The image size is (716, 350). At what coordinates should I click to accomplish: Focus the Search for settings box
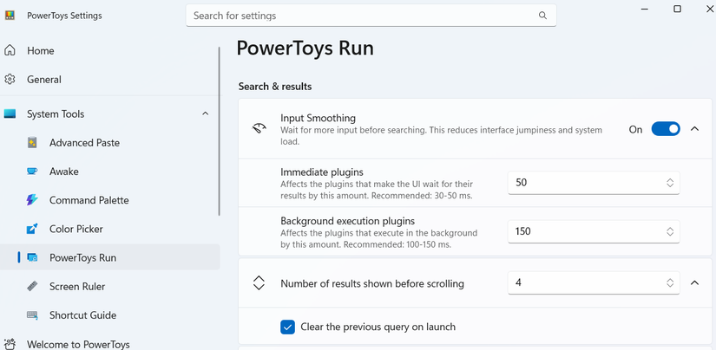pyautogui.click(x=371, y=16)
